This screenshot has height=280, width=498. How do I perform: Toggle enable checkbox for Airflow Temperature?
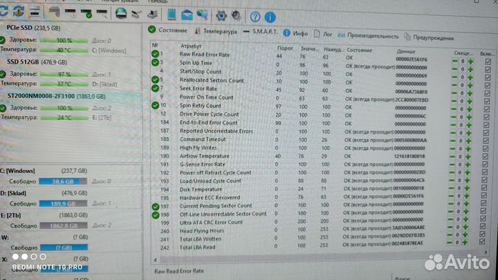(x=486, y=156)
